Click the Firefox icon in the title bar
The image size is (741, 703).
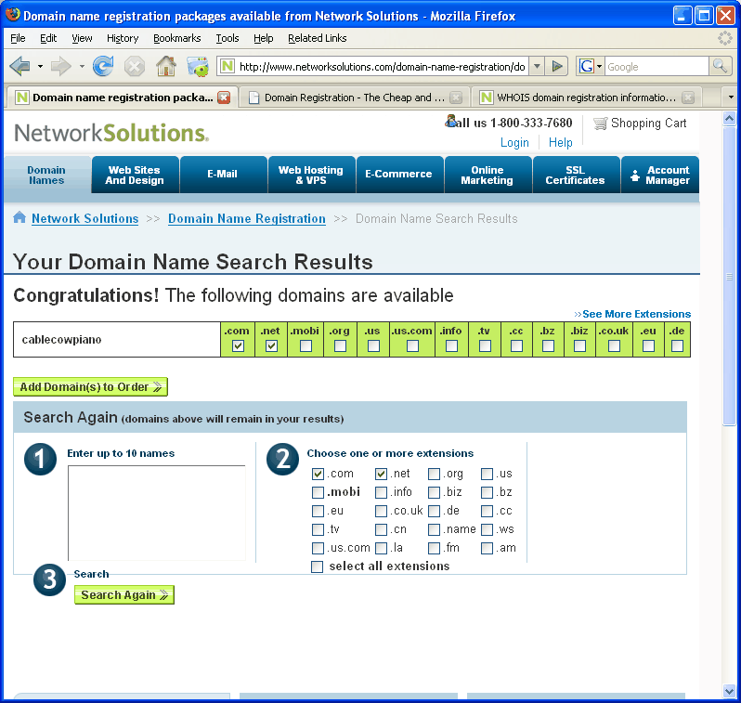point(13,15)
